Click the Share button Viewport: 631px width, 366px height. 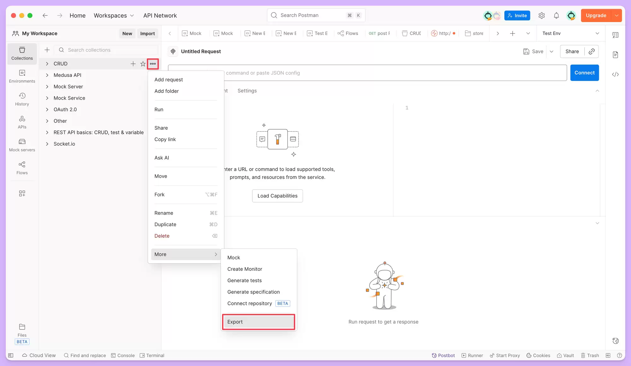[x=572, y=51]
